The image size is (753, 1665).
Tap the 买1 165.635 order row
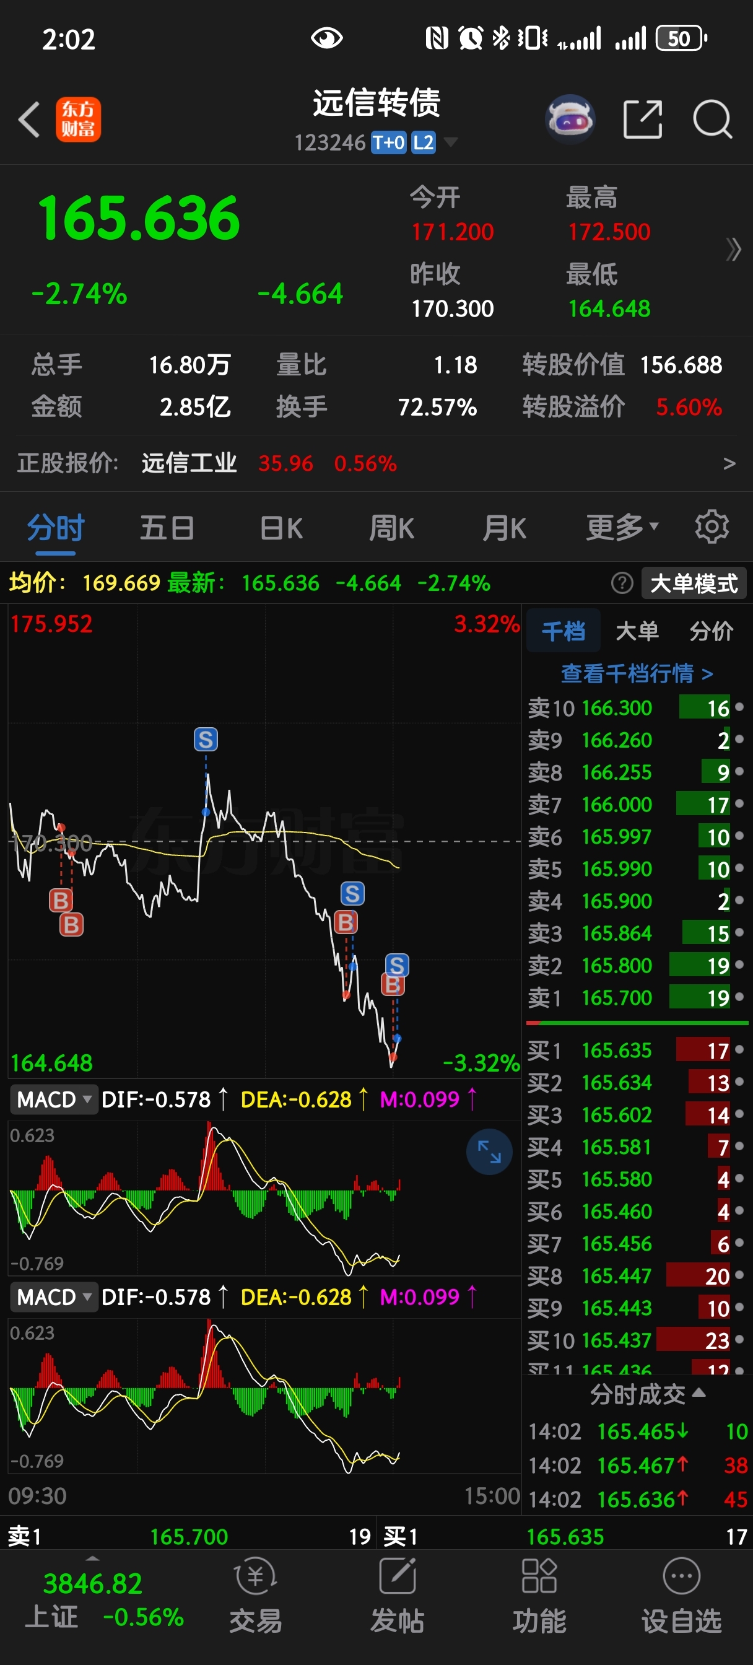637,1051
